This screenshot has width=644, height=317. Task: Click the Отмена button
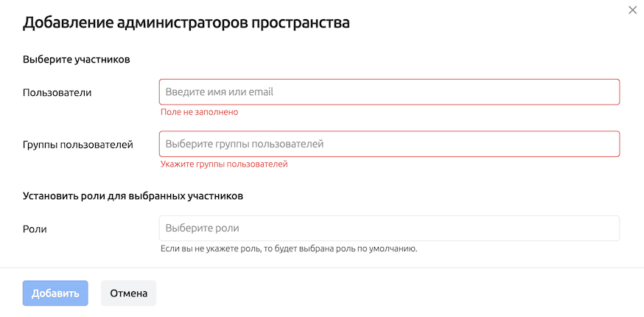pyautogui.click(x=128, y=293)
